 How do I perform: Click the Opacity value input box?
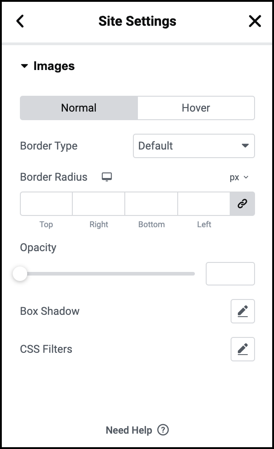pyautogui.click(x=230, y=274)
